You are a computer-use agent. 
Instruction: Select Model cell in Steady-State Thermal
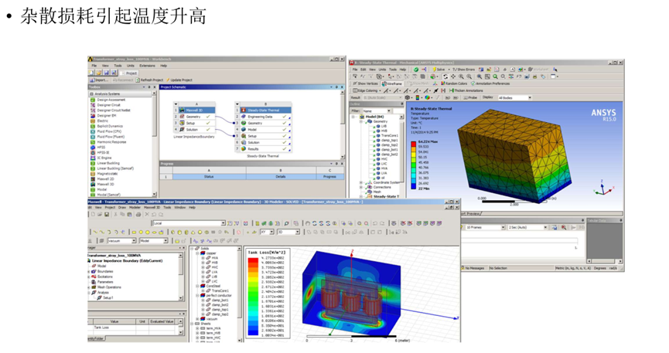(265, 129)
